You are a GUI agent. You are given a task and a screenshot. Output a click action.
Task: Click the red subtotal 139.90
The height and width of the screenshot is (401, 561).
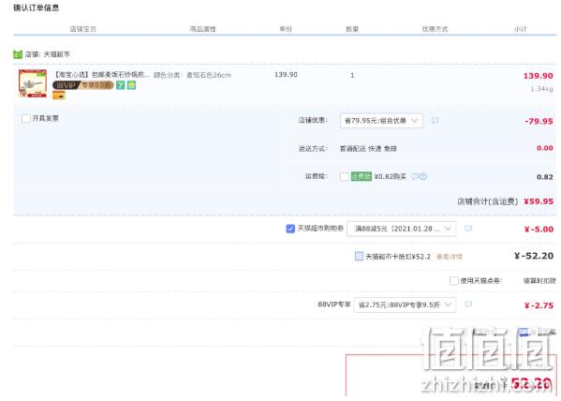point(539,76)
